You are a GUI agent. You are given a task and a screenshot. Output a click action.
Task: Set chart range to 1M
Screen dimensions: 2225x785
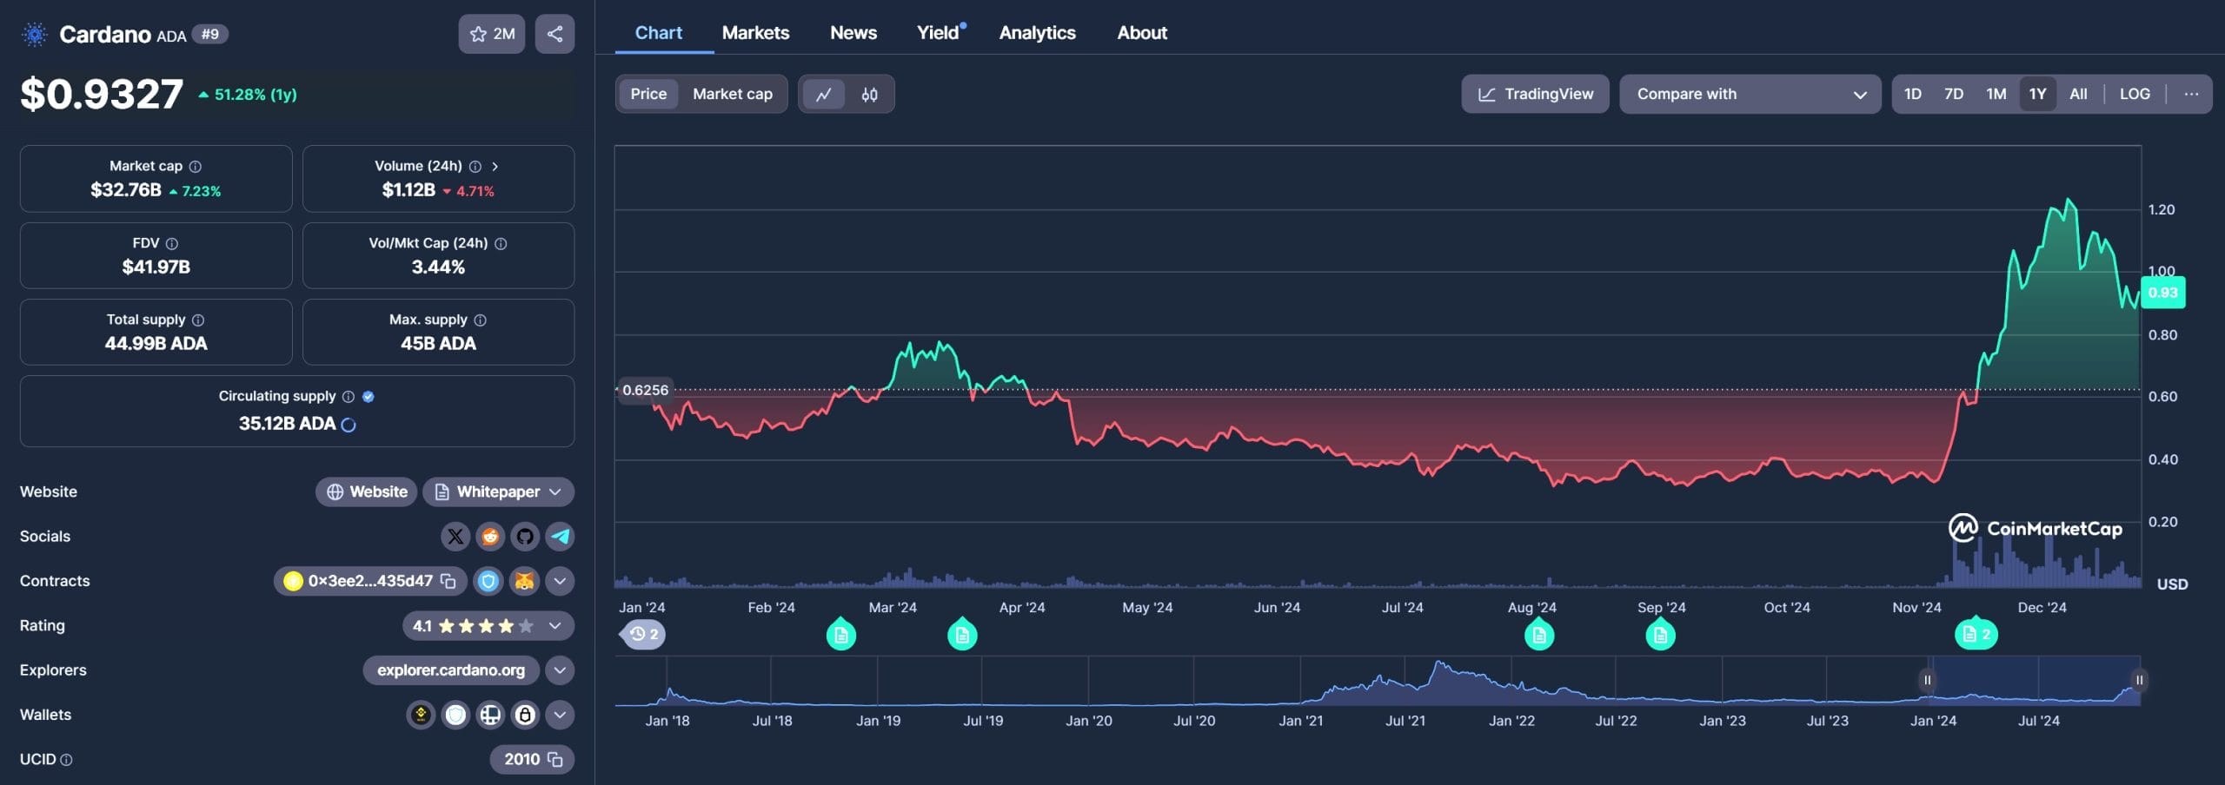[1996, 94]
